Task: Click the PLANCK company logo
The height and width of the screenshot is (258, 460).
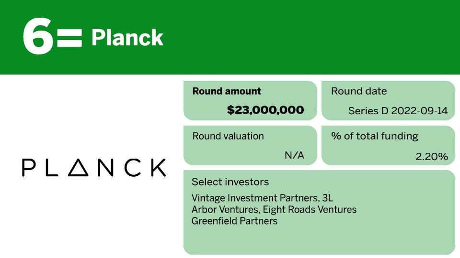Action: 94,168
